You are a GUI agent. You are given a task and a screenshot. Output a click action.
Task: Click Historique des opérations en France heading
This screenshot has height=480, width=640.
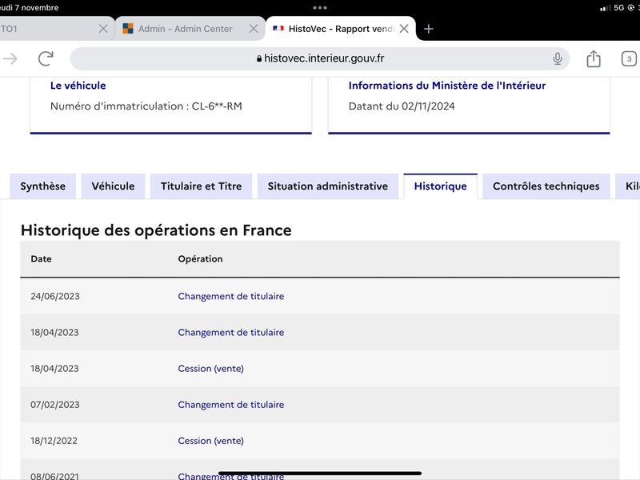[x=156, y=230]
